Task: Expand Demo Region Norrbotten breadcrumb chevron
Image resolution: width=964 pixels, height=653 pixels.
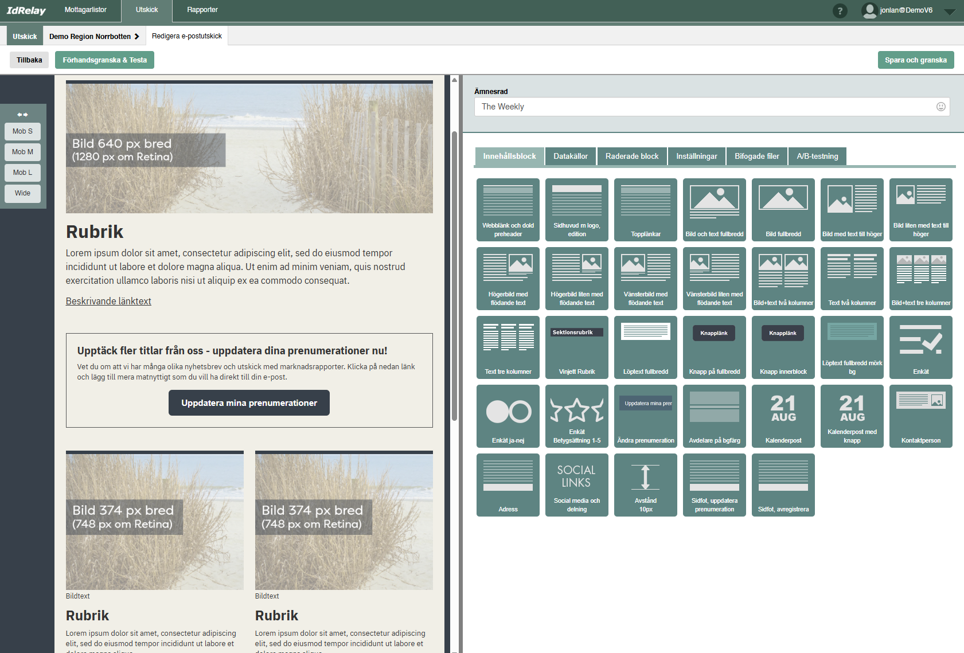Action: [x=136, y=37]
